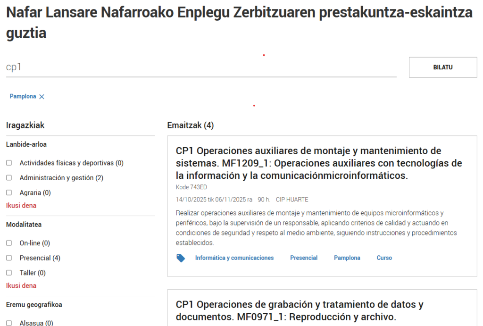The width and height of the screenshot is (483, 326).
Task: Click the cp1 search input field
Action: click(x=201, y=67)
